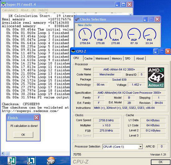Click the '31.594s PI value output' line
171x165 pixels.
coord(38,97)
